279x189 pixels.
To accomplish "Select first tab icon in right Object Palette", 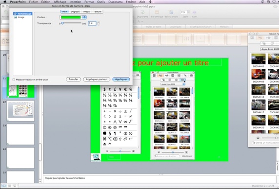I will (x=252, y=38).
